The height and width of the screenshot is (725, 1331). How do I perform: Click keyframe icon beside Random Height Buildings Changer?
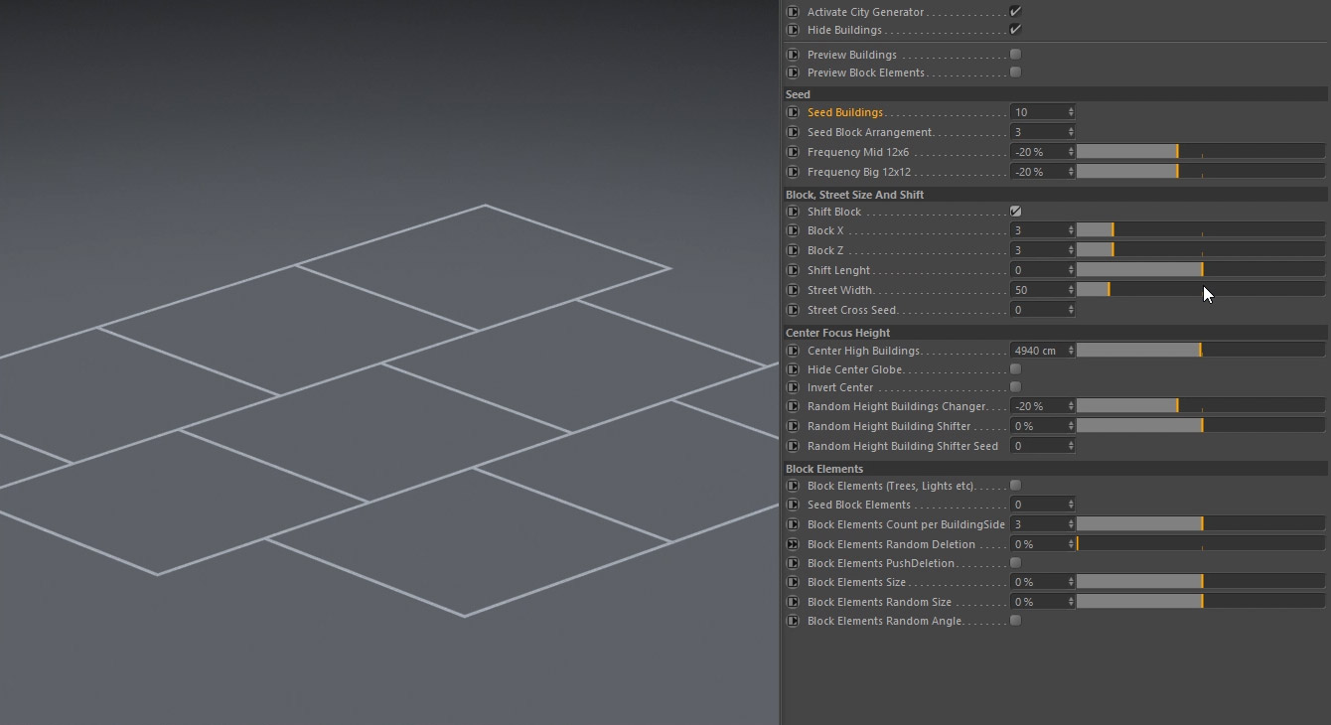pos(793,406)
